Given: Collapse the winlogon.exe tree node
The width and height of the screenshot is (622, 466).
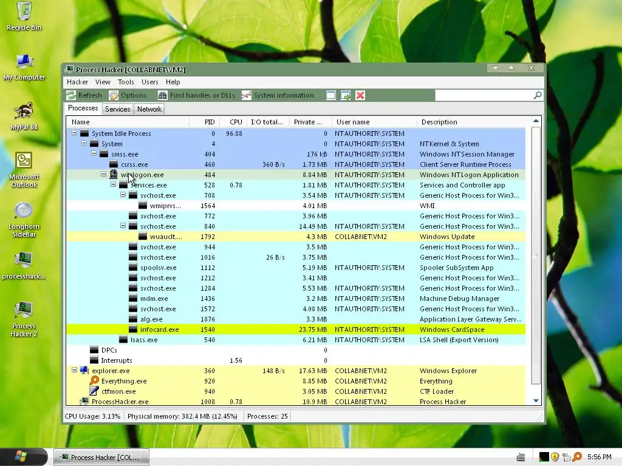Looking at the screenshot, I should tap(103, 174).
